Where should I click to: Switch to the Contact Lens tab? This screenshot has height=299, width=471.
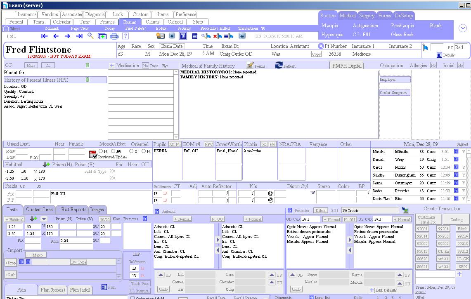[39, 210]
